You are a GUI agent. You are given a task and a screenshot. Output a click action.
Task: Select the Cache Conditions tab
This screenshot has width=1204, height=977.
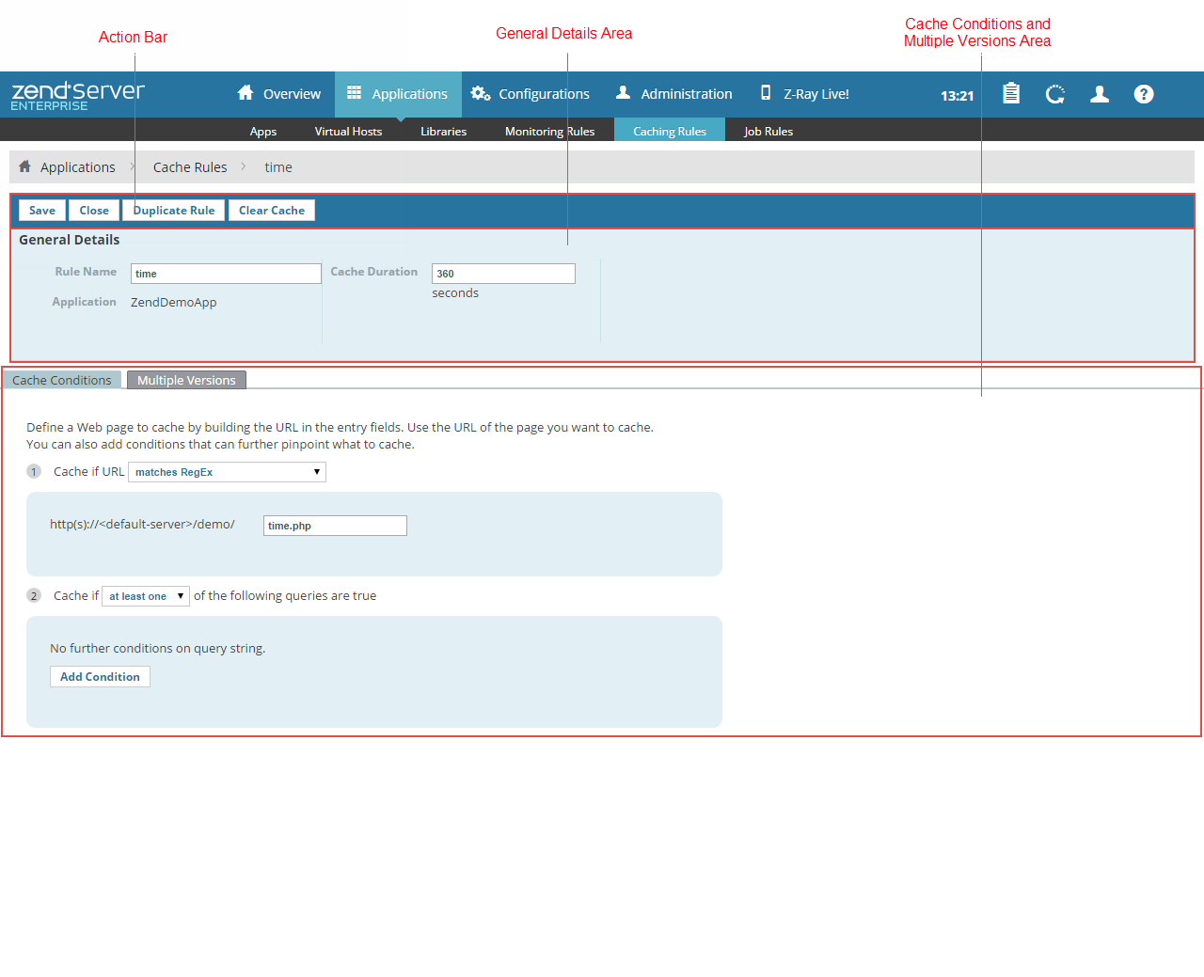tap(62, 380)
